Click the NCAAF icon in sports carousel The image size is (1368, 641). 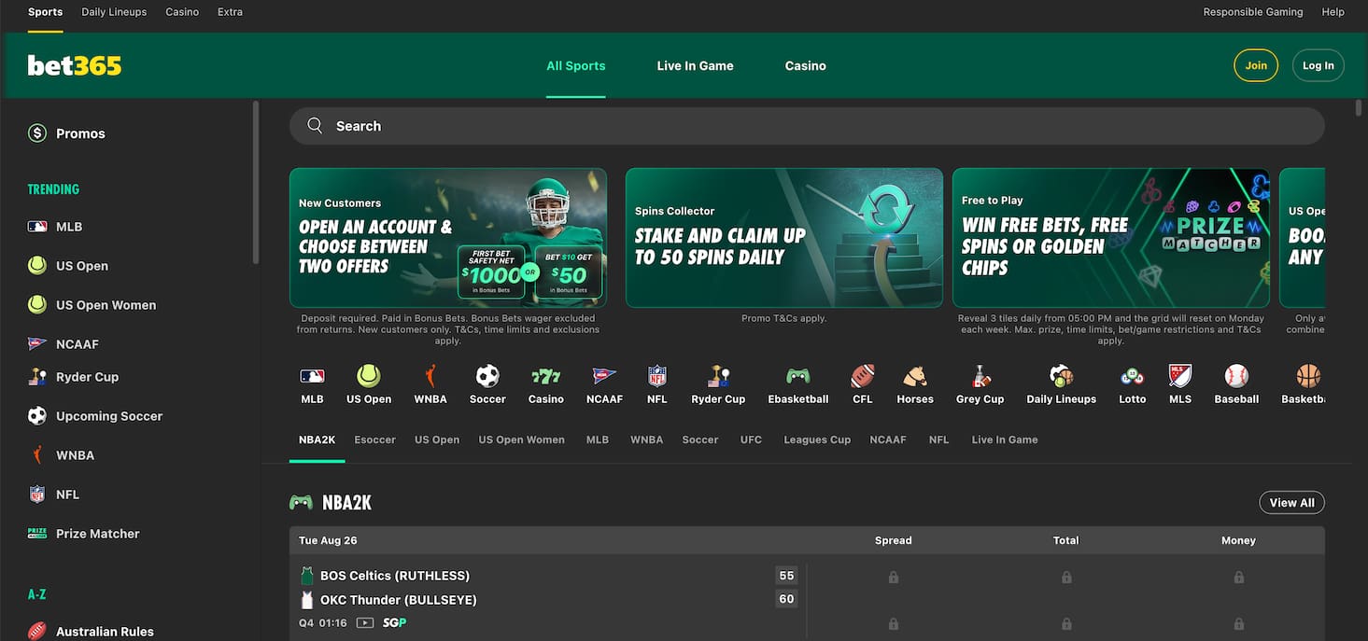(604, 376)
